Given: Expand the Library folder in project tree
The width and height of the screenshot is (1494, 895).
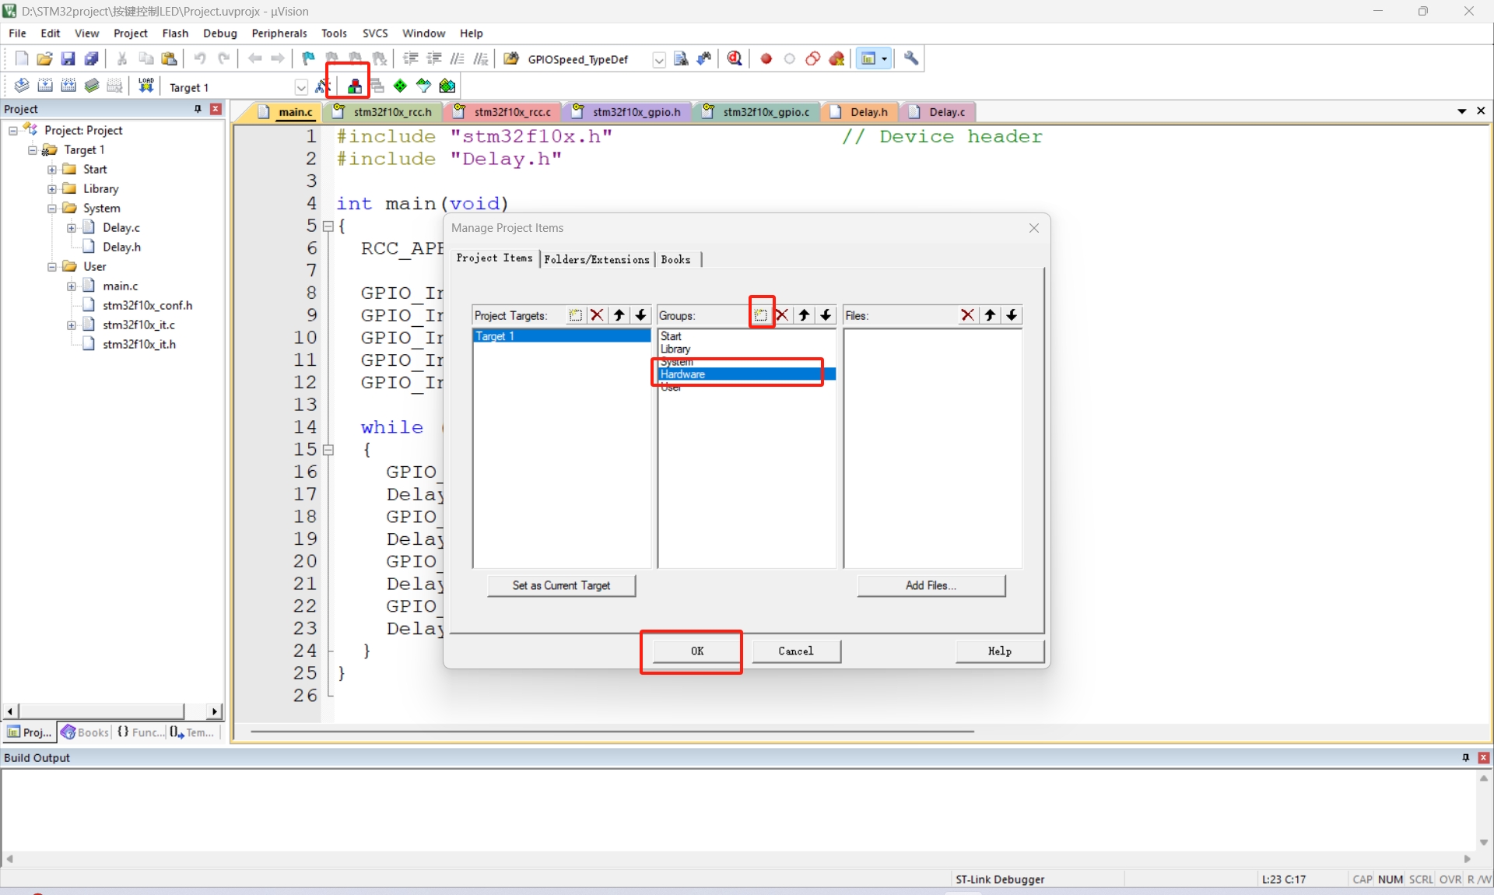Looking at the screenshot, I should [x=52, y=189].
